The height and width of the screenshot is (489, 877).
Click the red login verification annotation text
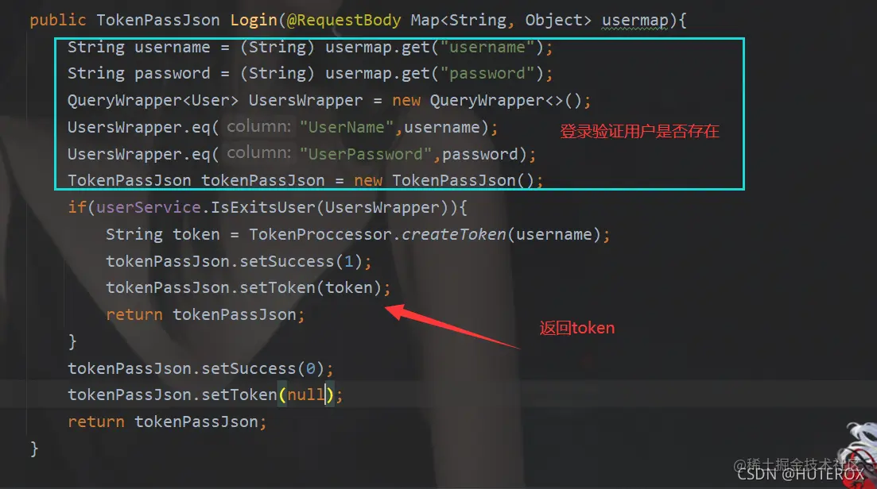(639, 132)
